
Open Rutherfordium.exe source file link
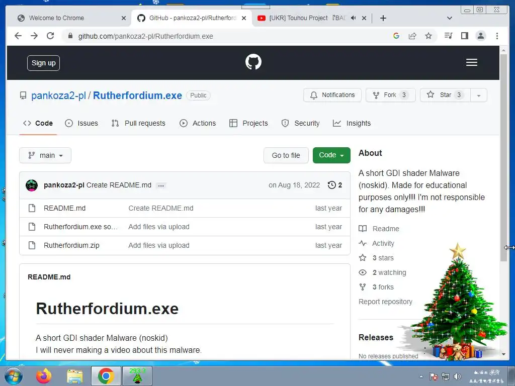pyautogui.click(x=80, y=227)
